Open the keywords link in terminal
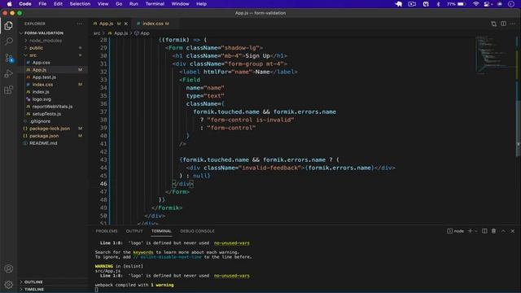Screen dimensions: 521x293 [x=143, y=252]
